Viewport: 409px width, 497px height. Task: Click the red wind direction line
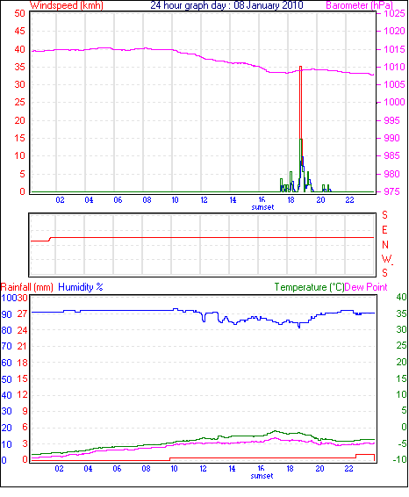point(203,237)
